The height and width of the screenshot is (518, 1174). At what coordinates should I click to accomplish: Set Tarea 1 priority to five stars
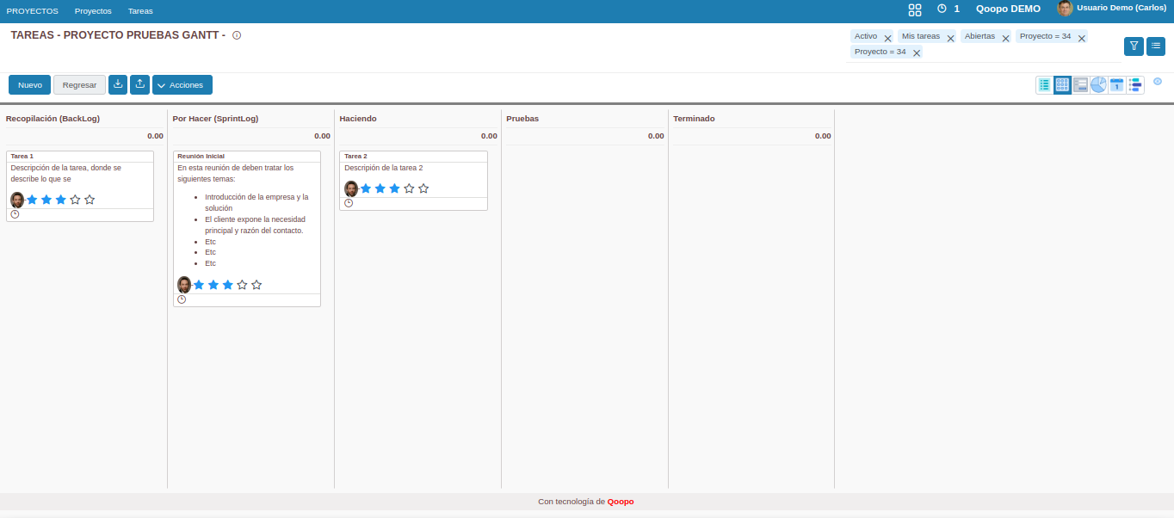pyautogui.click(x=90, y=200)
